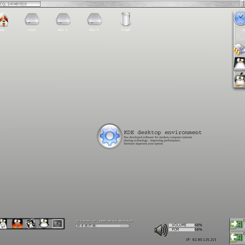
Task: Click the media player progress bar
Action: click(102, 226)
